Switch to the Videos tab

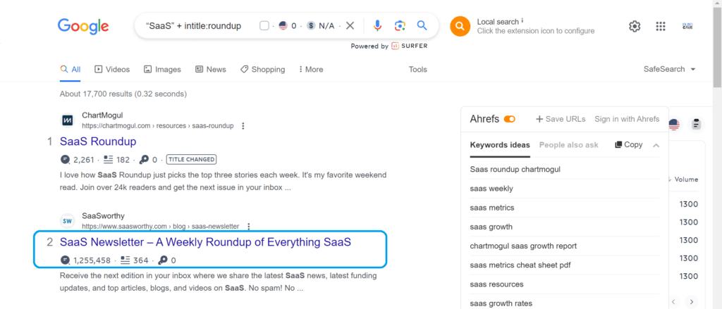[x=112, y=70]
